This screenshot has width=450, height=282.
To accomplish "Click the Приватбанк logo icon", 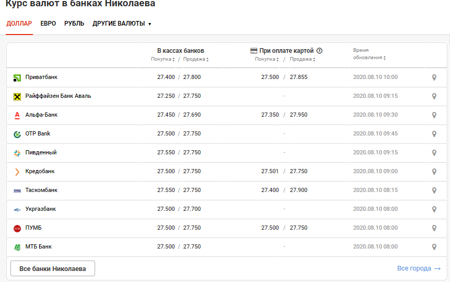I will (17, 77).
